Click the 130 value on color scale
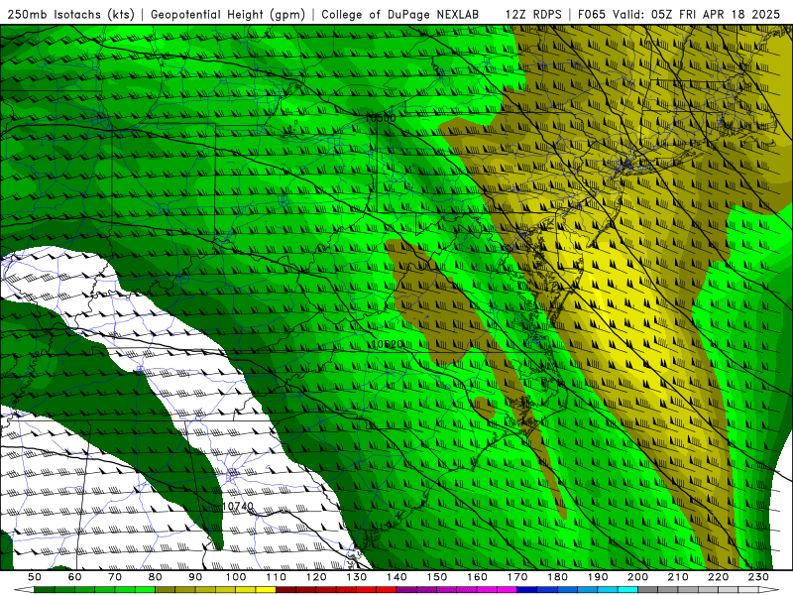This screenshot has height=595, width=793. click(x=357, y=577)
